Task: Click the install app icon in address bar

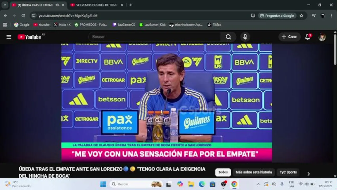Action: click(253, 16)
